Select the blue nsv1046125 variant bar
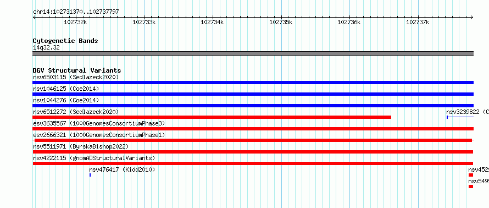Viewport: 489px width, 208px height. click(253, 94)
